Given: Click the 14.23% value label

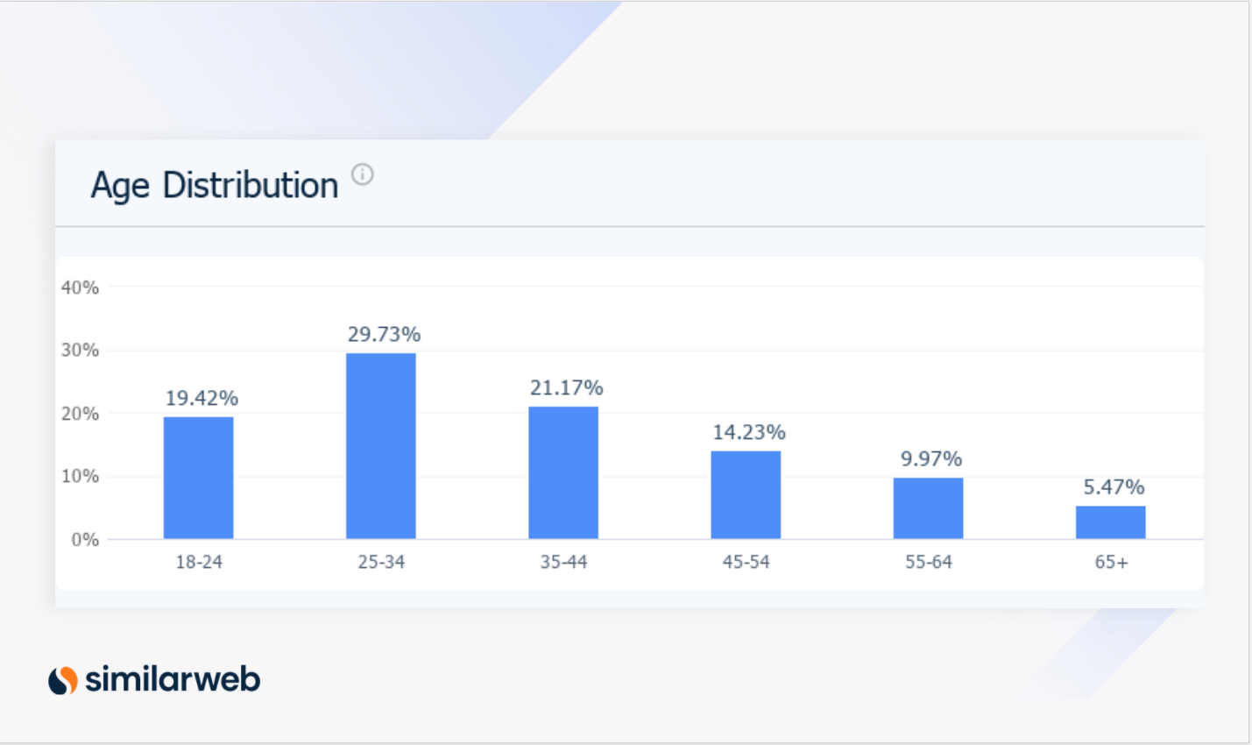Looking at the screenshot, I should [749, 433].
